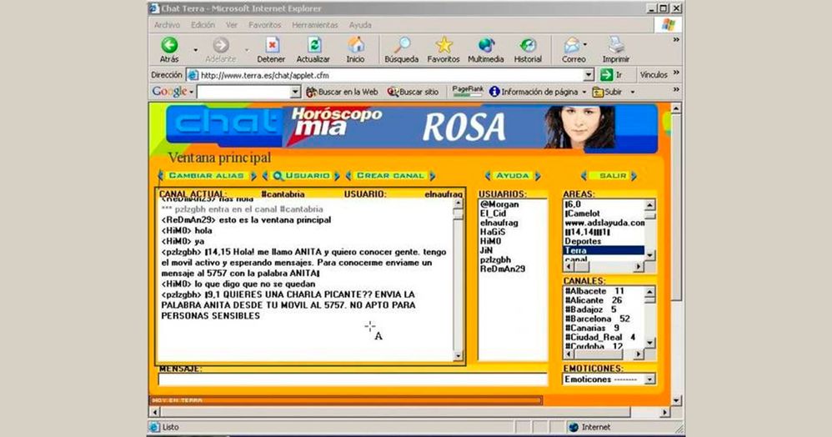Open the Correo mail icon
The width and height of the screenshot is (832, 437).
(x=571, y=45)
